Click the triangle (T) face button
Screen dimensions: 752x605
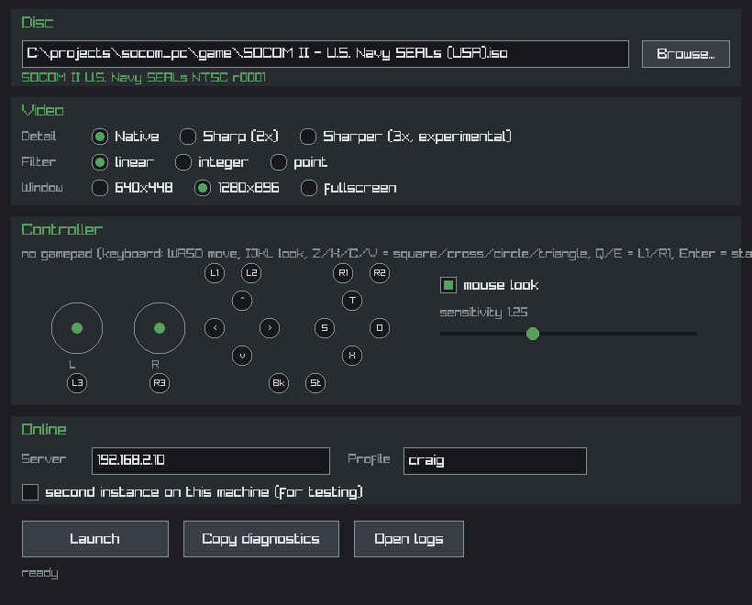(x=352, y=301)
